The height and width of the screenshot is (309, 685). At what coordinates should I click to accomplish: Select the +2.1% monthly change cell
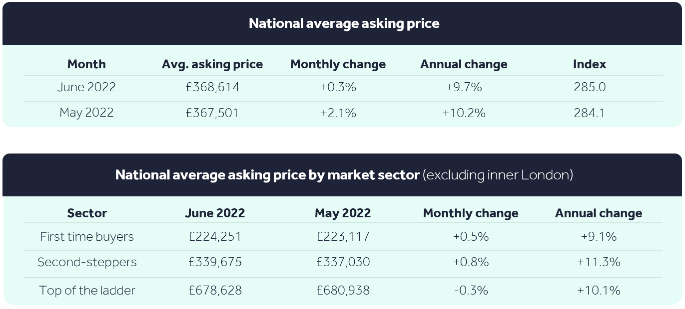(338, 113)
